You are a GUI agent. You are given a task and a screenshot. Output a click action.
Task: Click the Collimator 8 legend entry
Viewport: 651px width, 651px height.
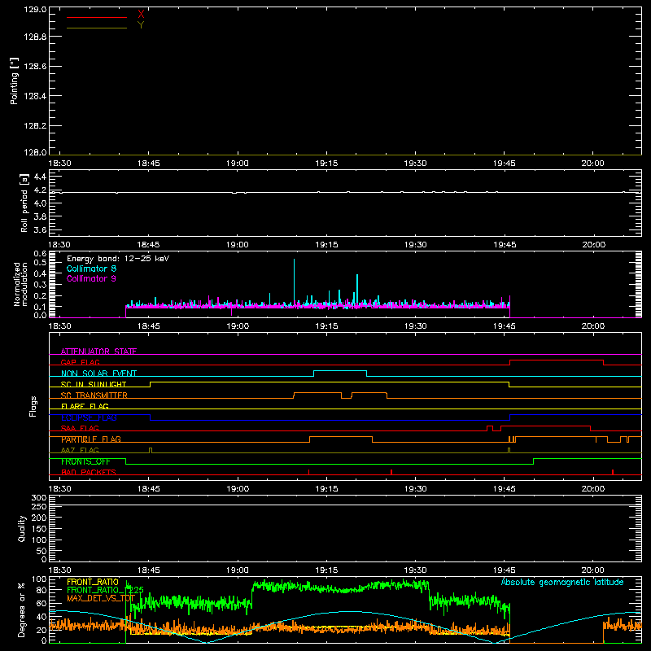[91, 269]
